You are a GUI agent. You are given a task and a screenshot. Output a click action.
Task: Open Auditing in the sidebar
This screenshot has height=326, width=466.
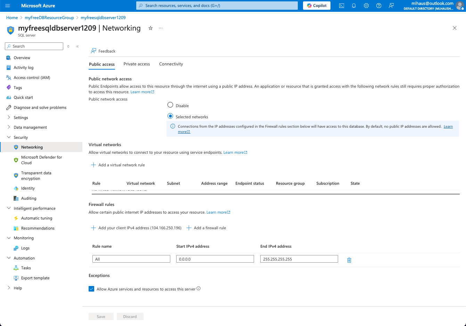[x=28, y=198]
